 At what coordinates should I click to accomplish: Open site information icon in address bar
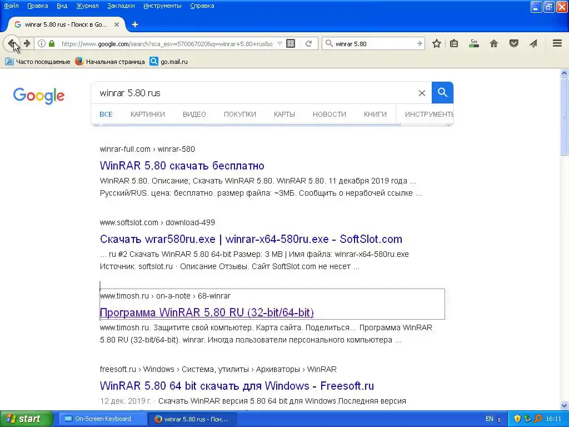[x=42, y=43]
